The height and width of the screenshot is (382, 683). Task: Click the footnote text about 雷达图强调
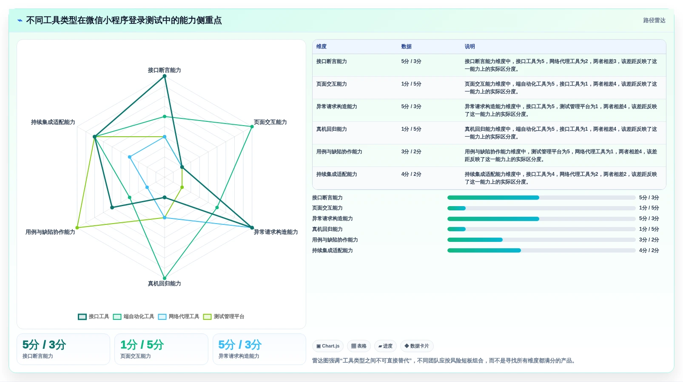[445, 361]
